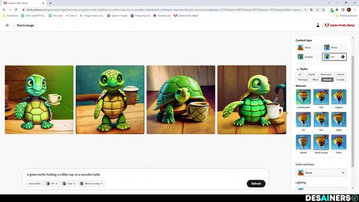Deselect the Clay material style
This screenshot has height=202, width=359.
point(321,97)
